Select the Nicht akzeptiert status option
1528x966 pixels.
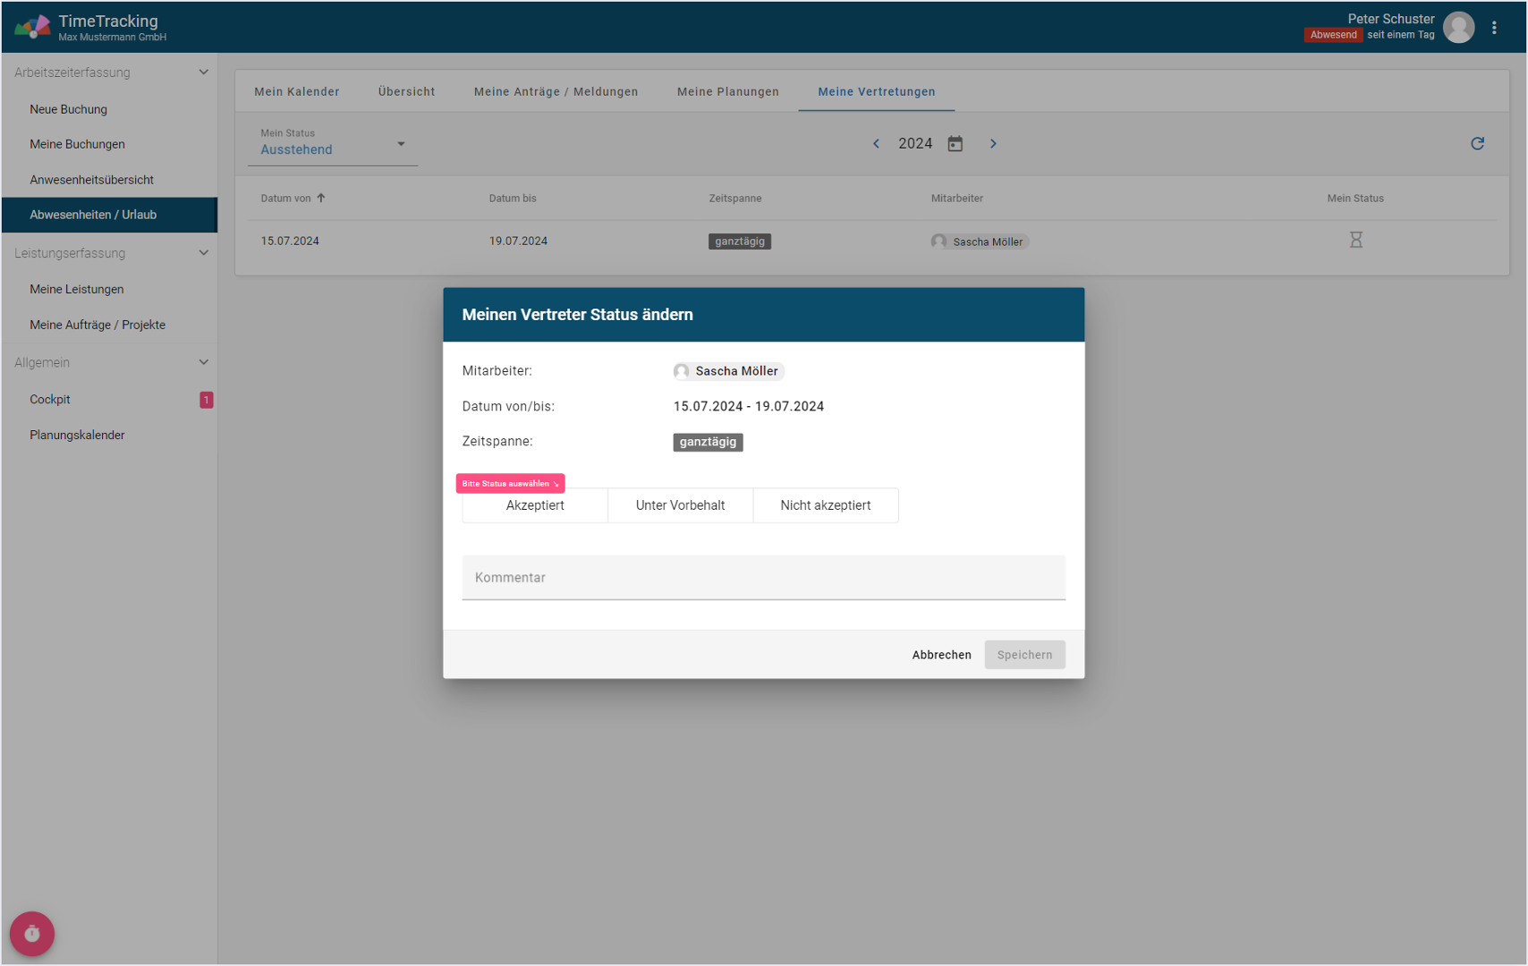(825, 505)
